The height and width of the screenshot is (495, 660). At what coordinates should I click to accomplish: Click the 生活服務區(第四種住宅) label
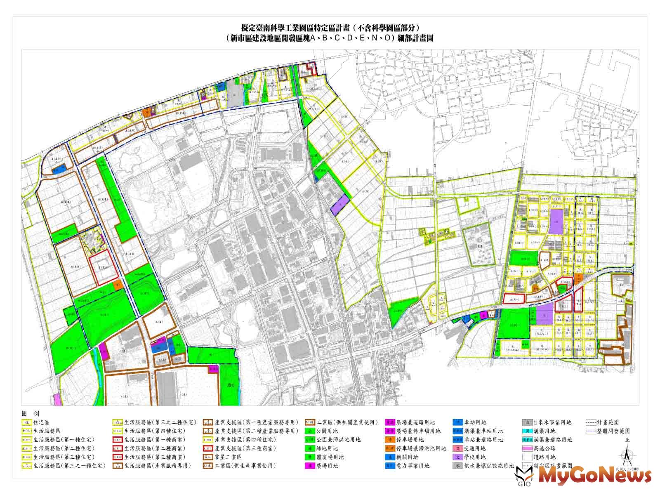[x=155, y=431]
